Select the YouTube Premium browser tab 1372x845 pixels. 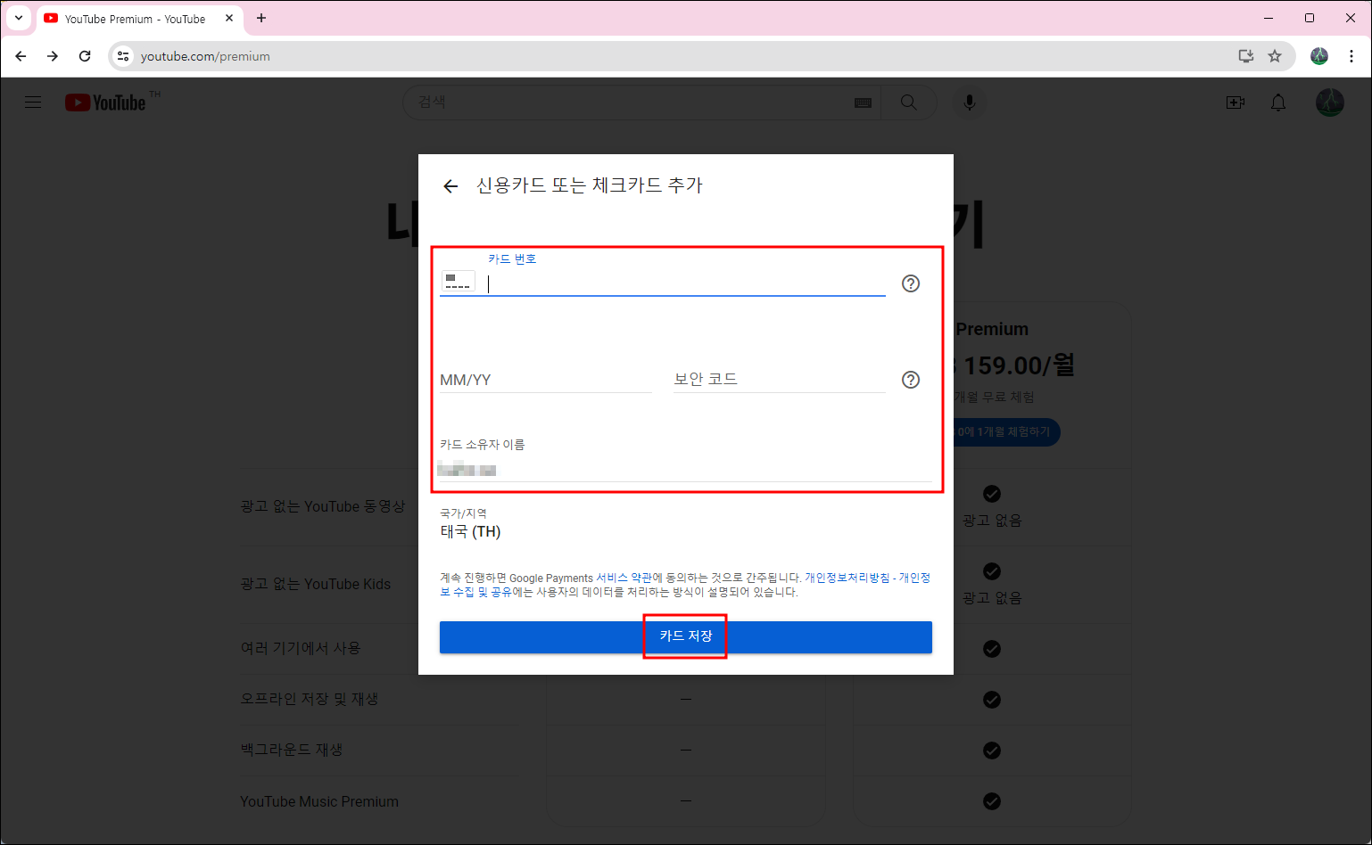pos(140,19)
